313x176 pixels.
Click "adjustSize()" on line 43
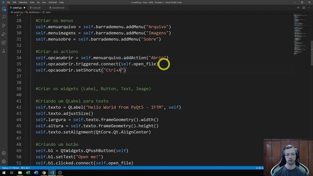tap(78, 113)
